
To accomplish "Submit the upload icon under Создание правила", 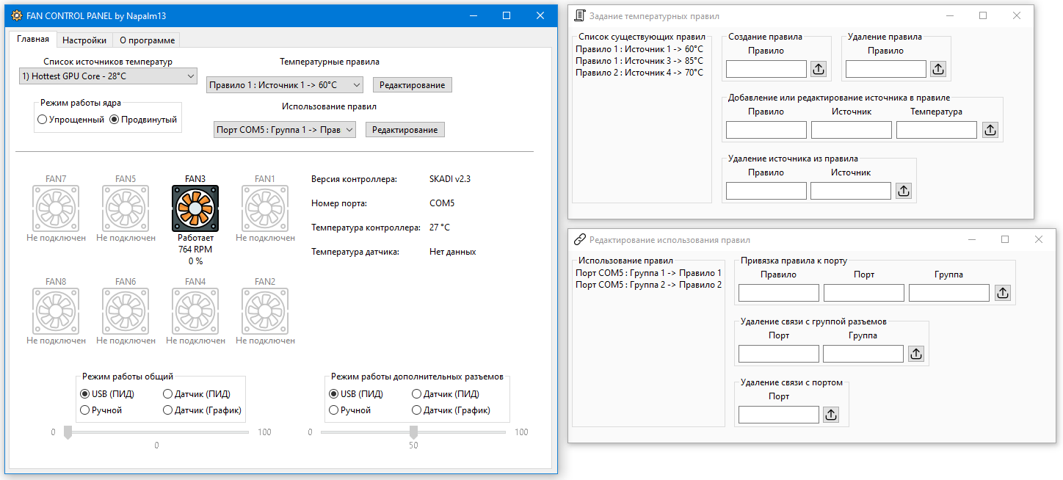I will (819, 69).
